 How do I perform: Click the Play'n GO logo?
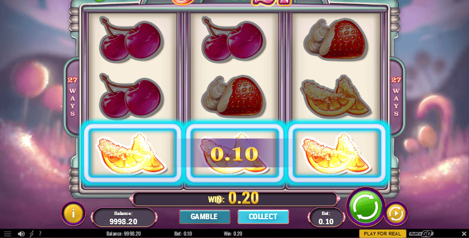(x=422, y=233)
